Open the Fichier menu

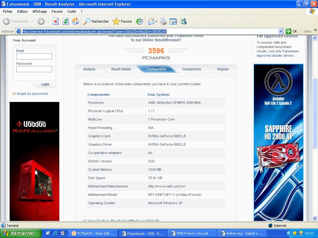7,11
